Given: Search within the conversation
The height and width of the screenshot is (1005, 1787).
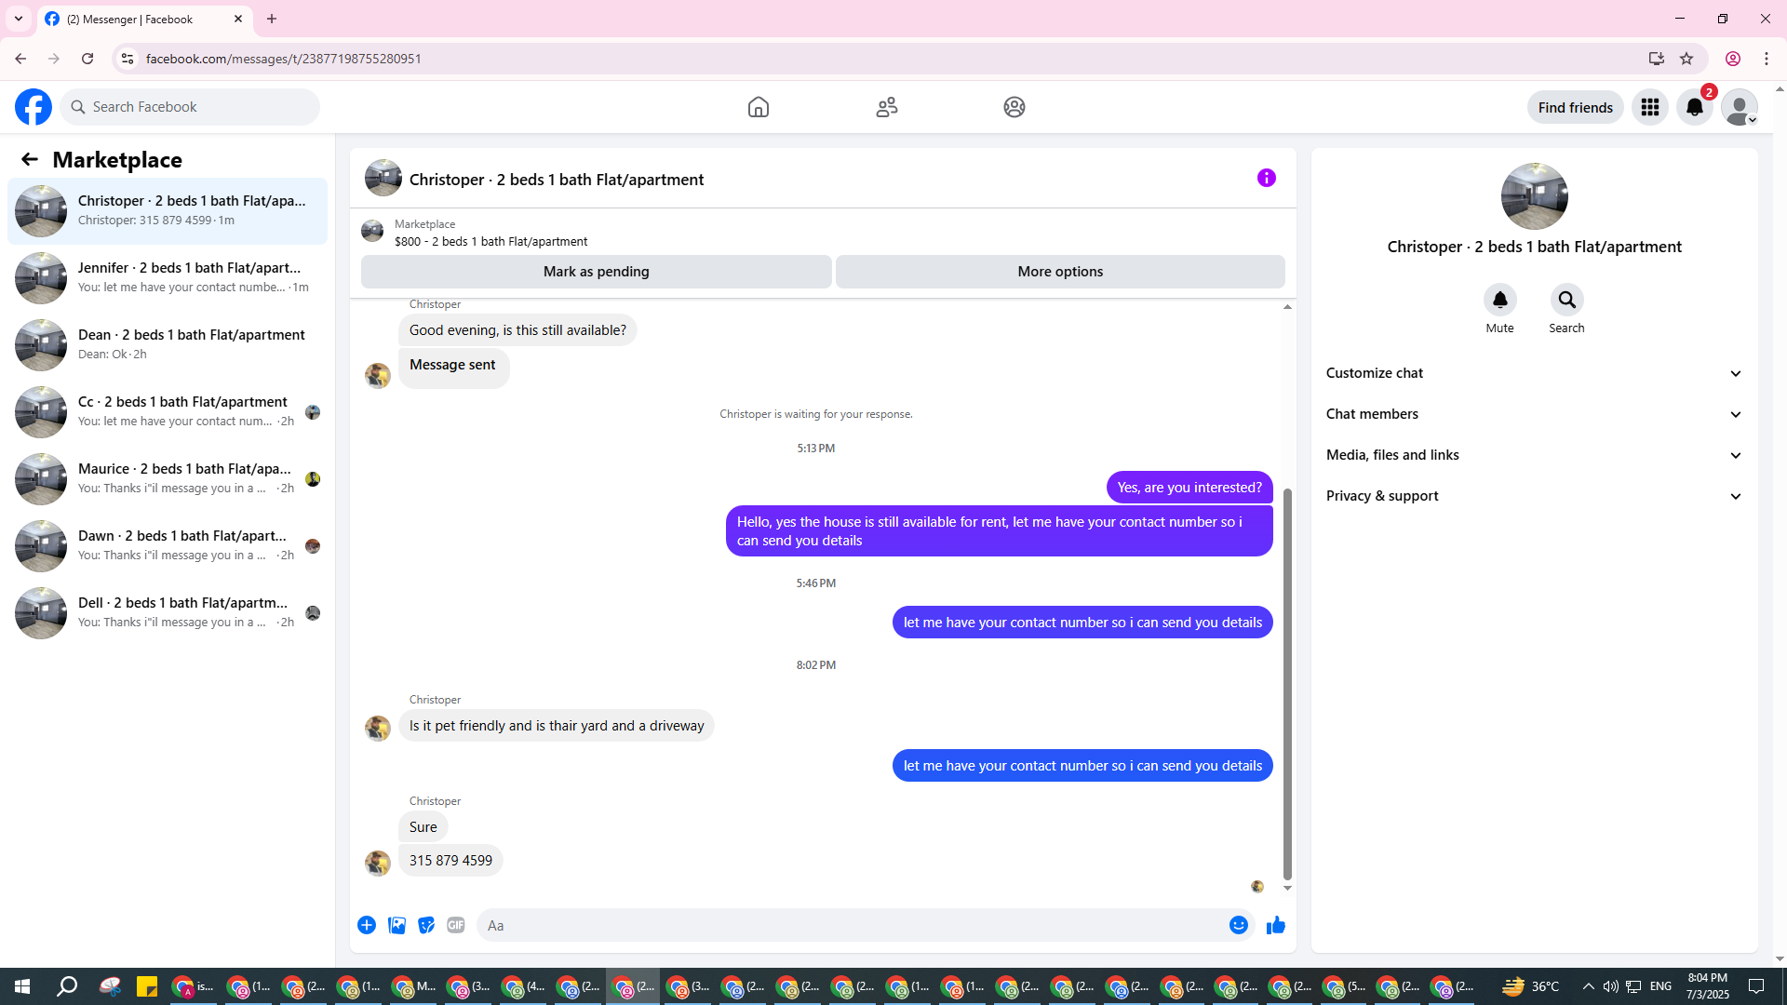Looking at the screenshot, I should point(1566,301).
